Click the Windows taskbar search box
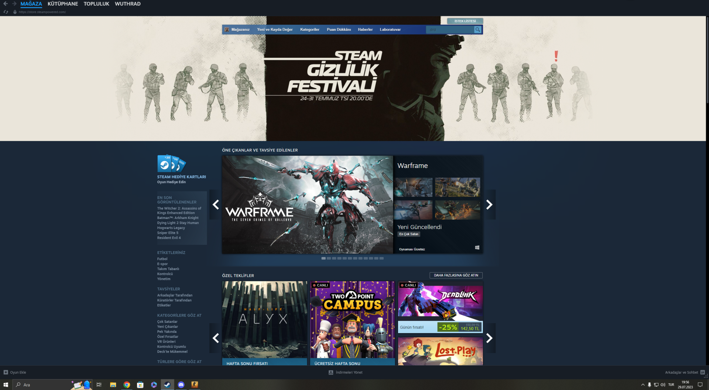This screenshot has width=709, height=390. (x=52, y=385)
